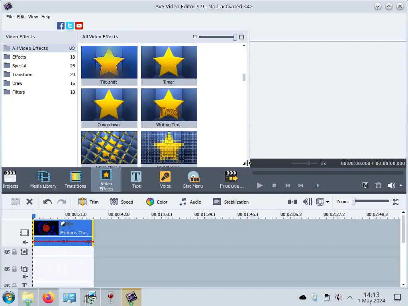
Task: Expand the volume arrow next to speaker
Action: 401,185
